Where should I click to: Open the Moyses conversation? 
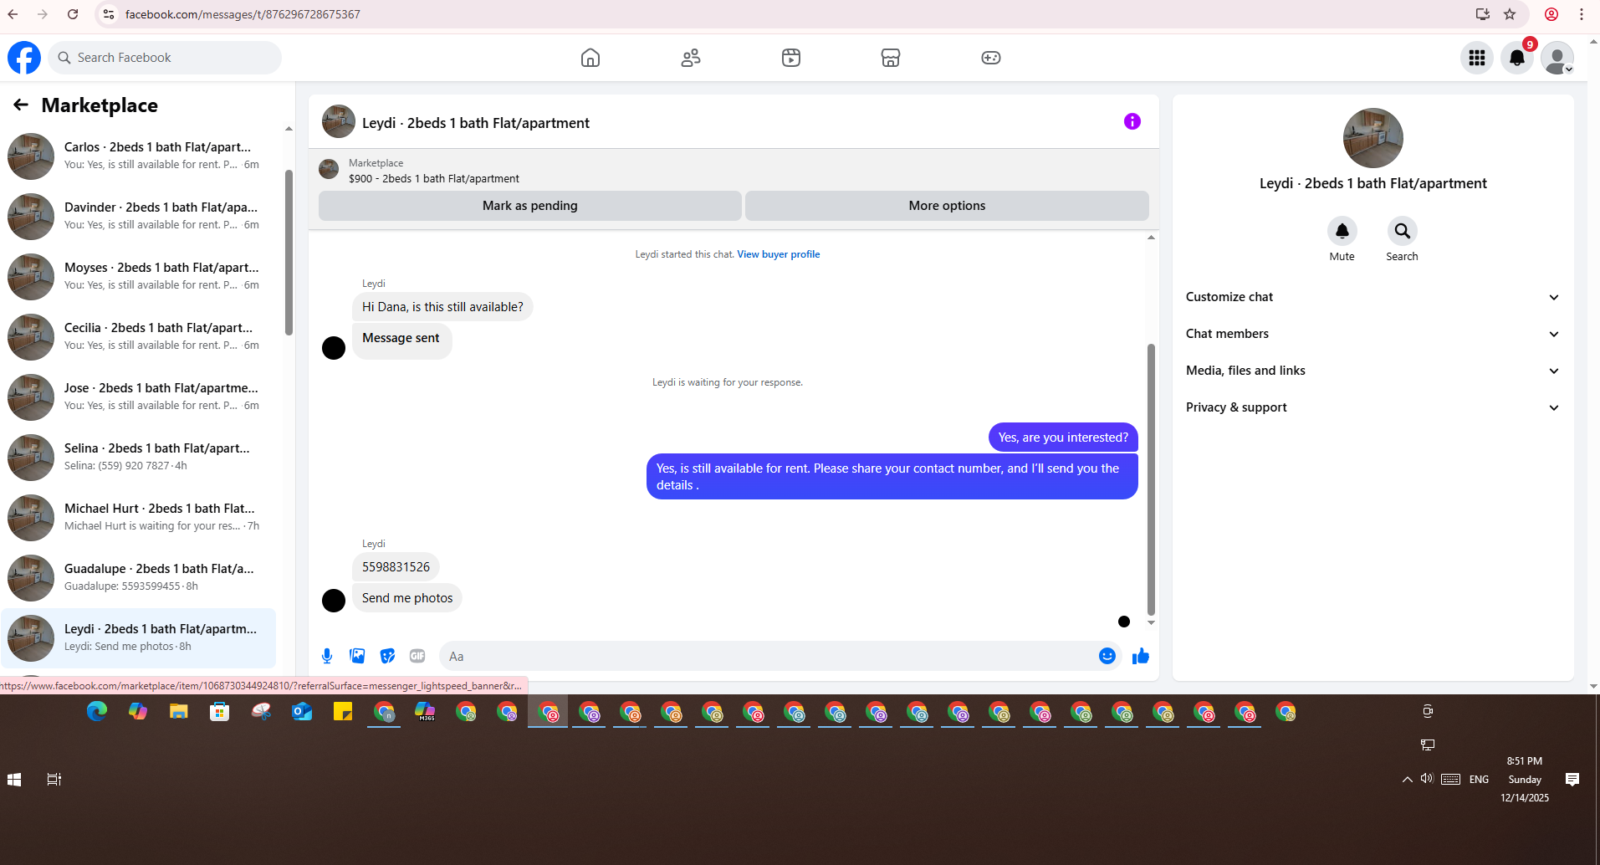tap(141, 276)
